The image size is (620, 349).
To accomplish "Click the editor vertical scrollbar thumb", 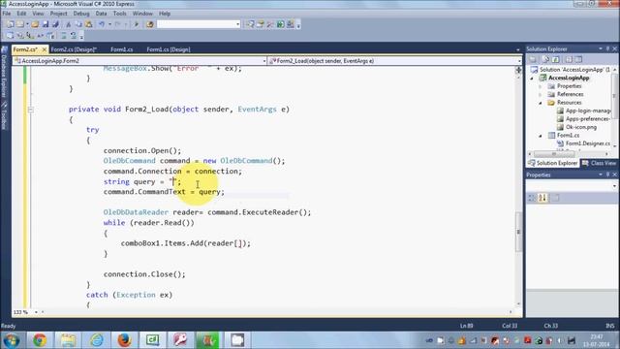I will point(518,232).
